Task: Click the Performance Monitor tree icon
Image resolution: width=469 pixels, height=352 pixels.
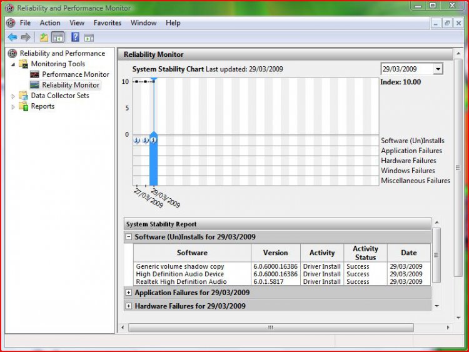Action: click(x=34, y=74)
